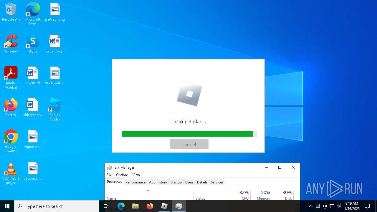Select the trueannual... image file icon
377x212 pixels.
click(55, 76)
